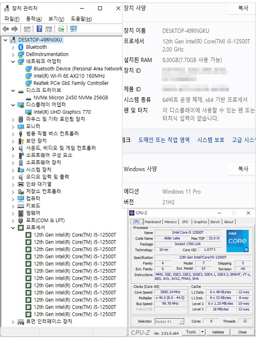Click the Properties pane toolbar icon
256x338 pixels.
click(49, 29)
